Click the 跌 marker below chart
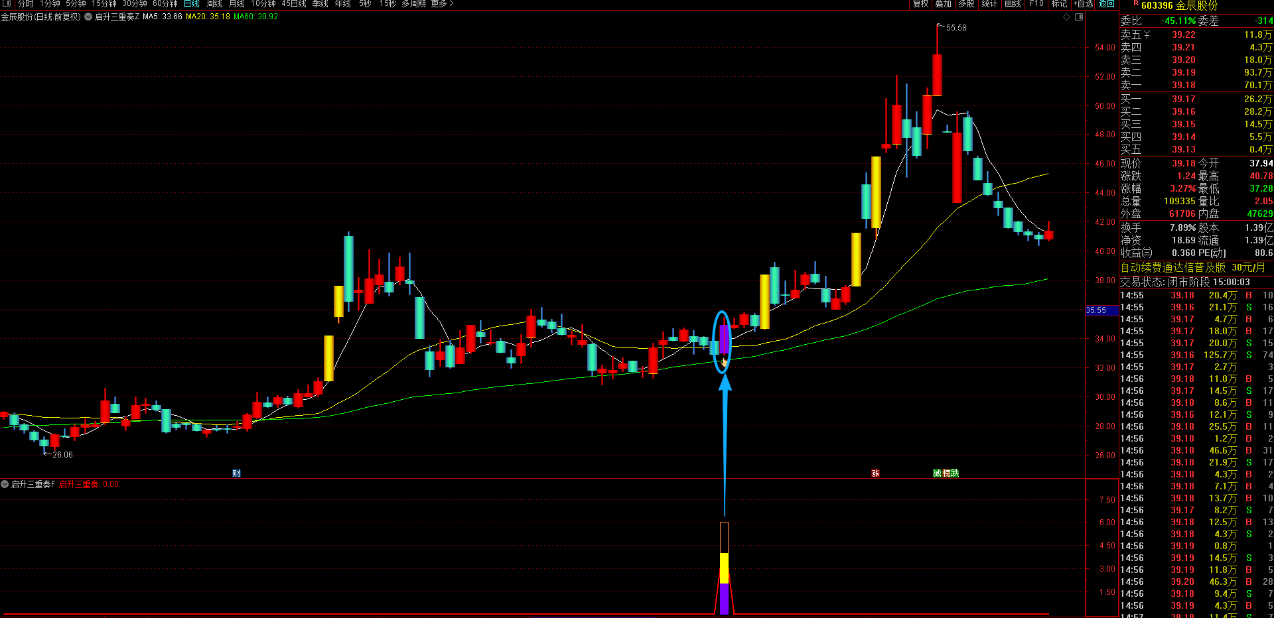Viewport: 1274px width, 618px height. point(955,473)
